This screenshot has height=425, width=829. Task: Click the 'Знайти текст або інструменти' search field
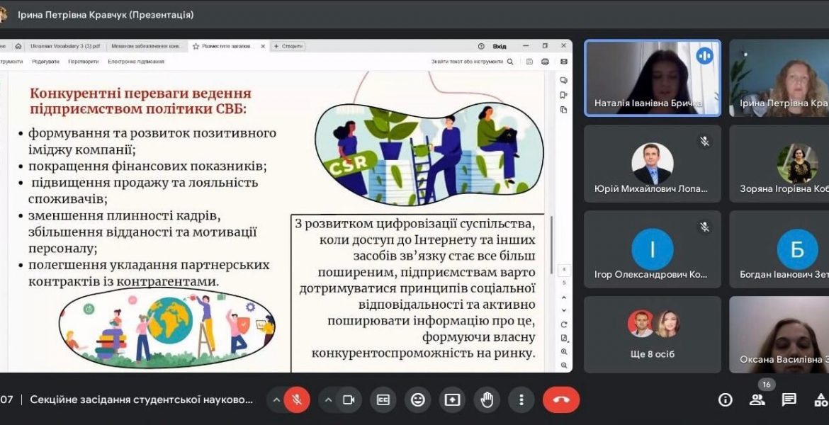472,62
